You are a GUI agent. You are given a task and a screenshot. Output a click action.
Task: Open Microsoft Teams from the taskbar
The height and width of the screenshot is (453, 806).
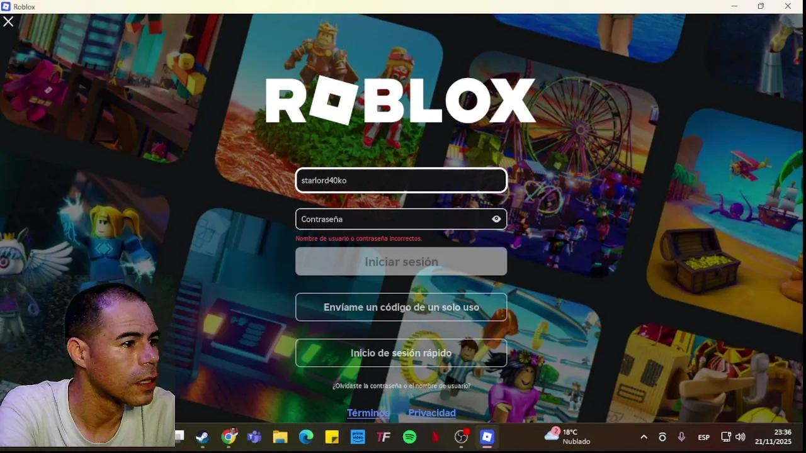click(254, 437)
